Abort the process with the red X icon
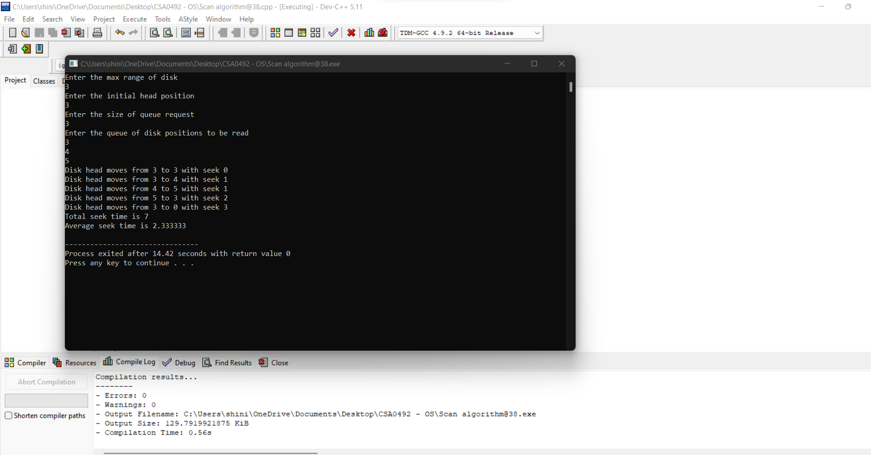The height and width of the screenshot is (455, 871). click(351, 32)
